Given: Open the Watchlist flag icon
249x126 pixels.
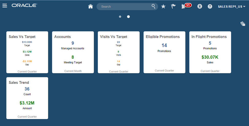Looking at the screenshot, I should pos(173,6).
